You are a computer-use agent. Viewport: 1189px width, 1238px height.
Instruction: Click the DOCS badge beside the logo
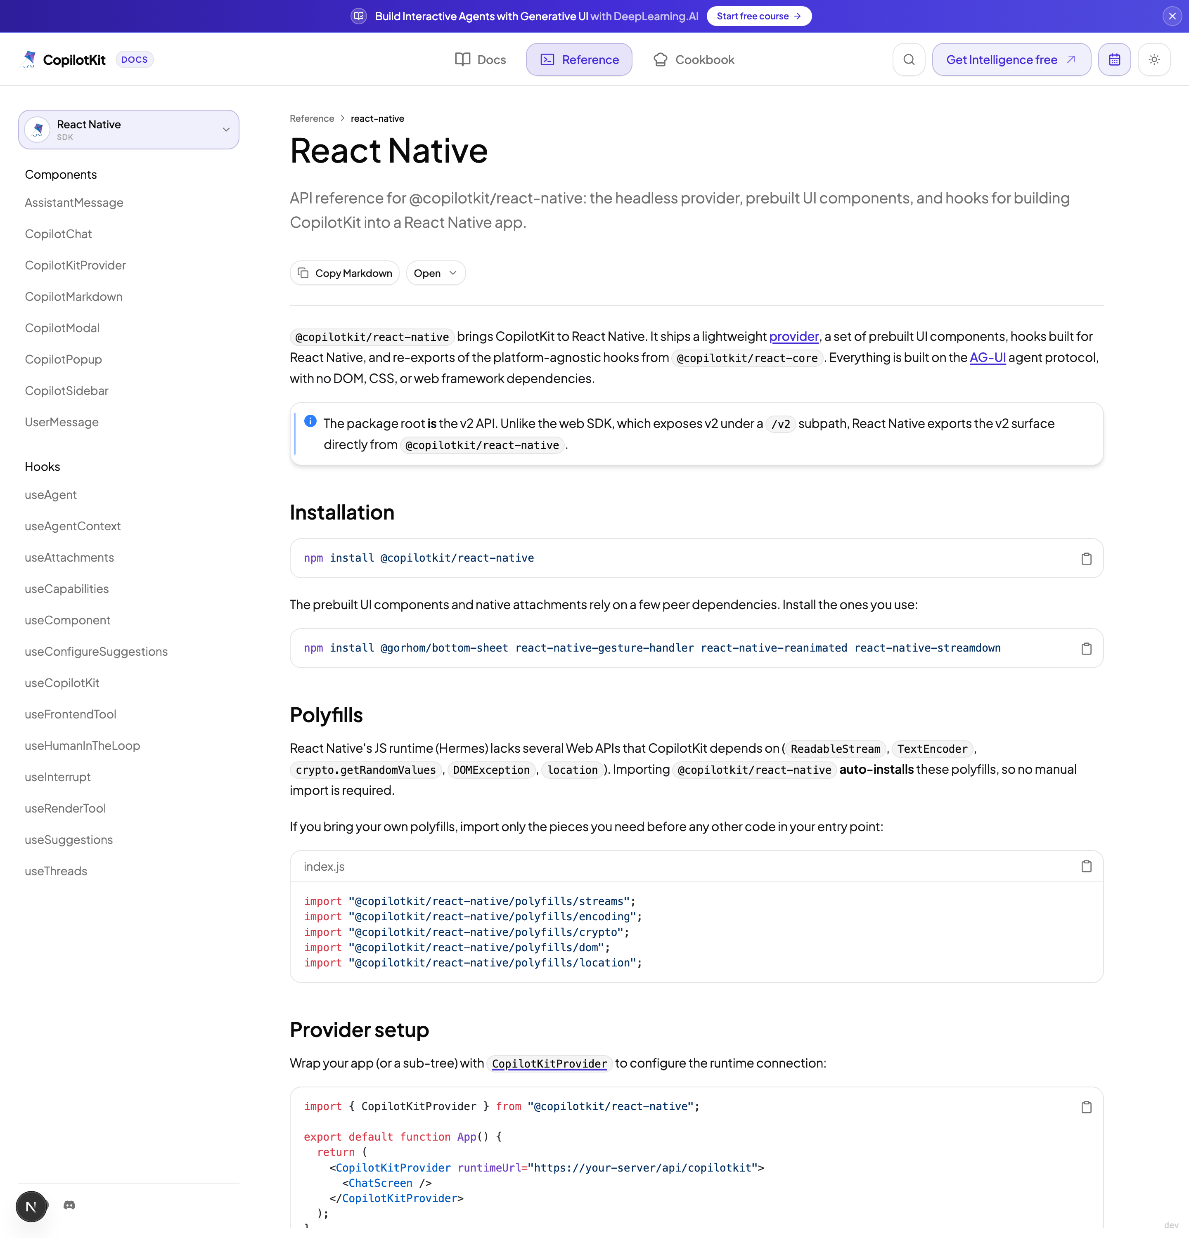(x=135, y=59)
